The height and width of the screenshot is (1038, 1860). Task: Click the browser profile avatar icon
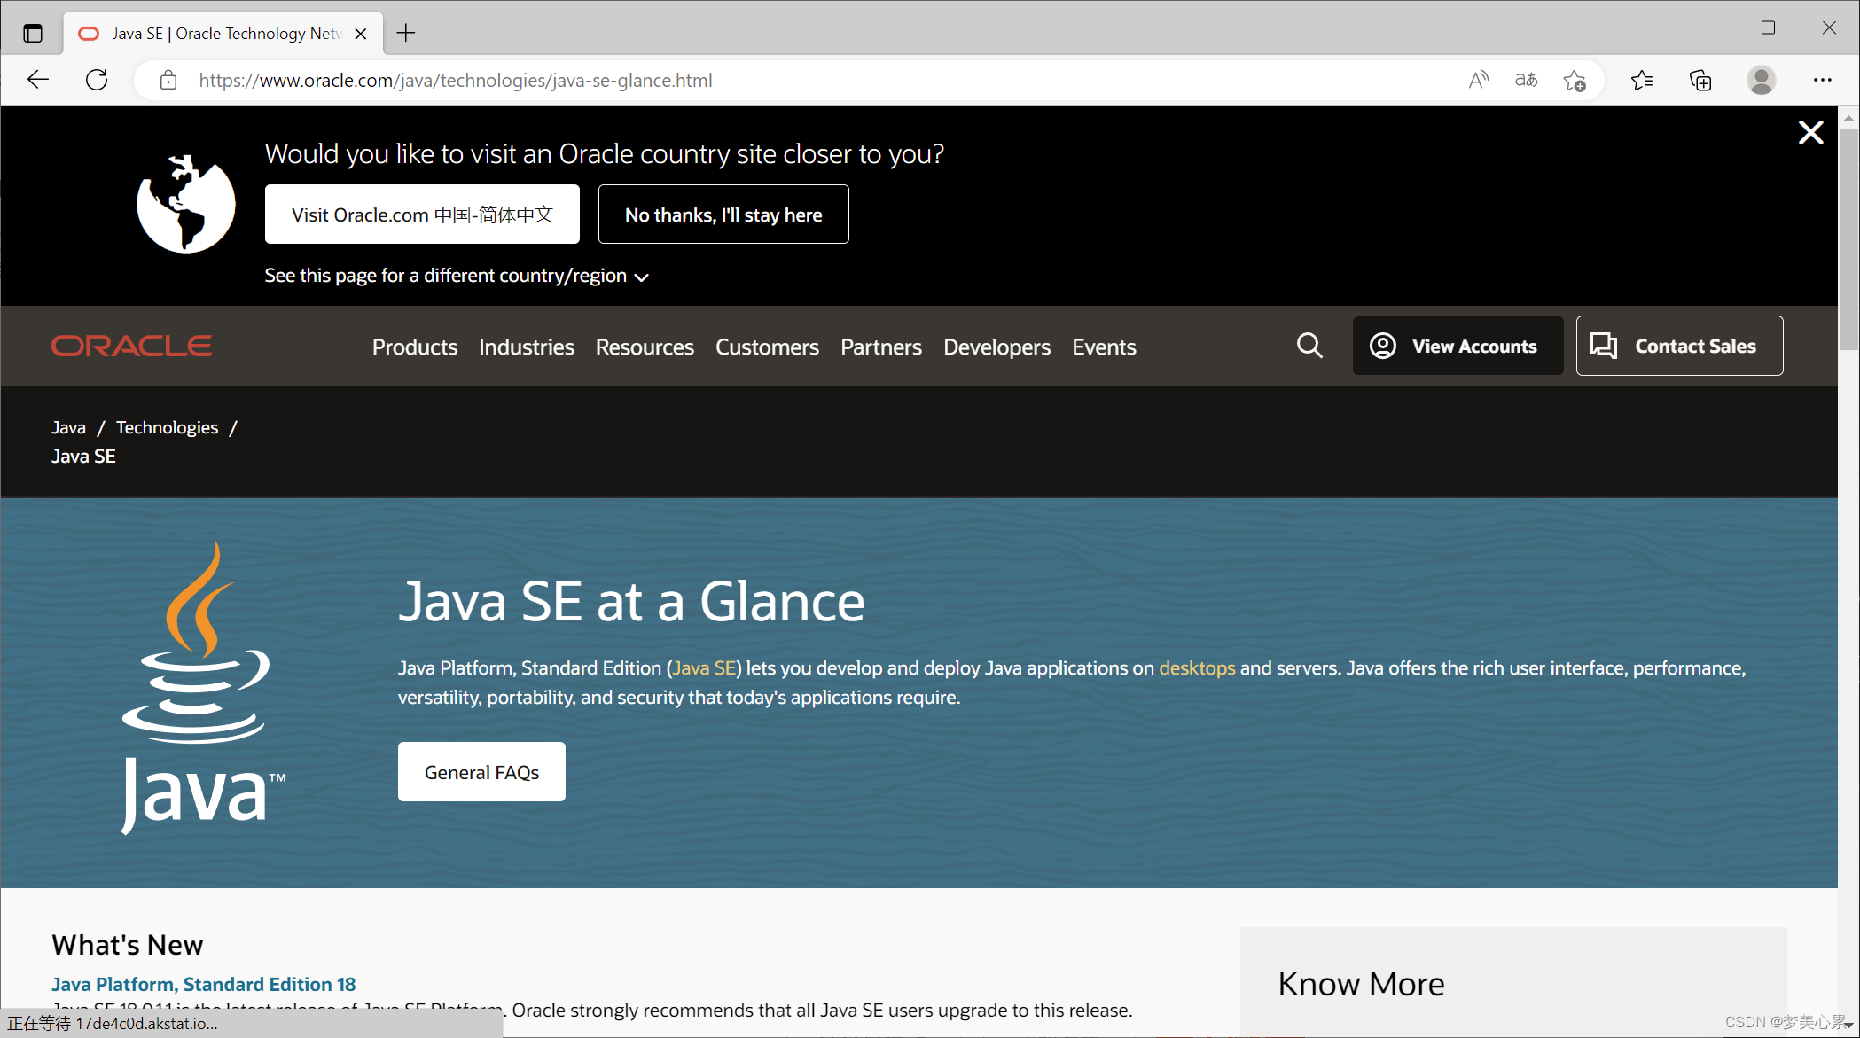point(1761,81)
